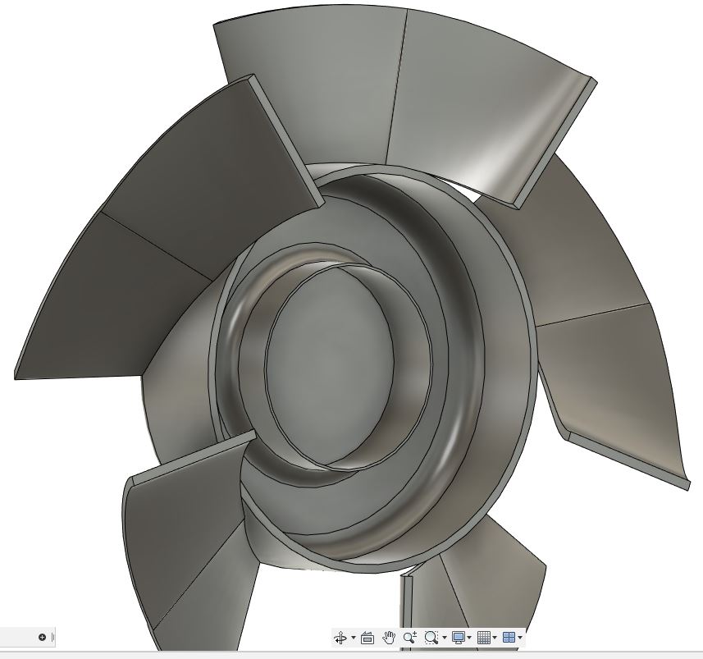Expand the Viewports dropdown arrow
Screen dimensions: 703x659
(x=519, y=638)
